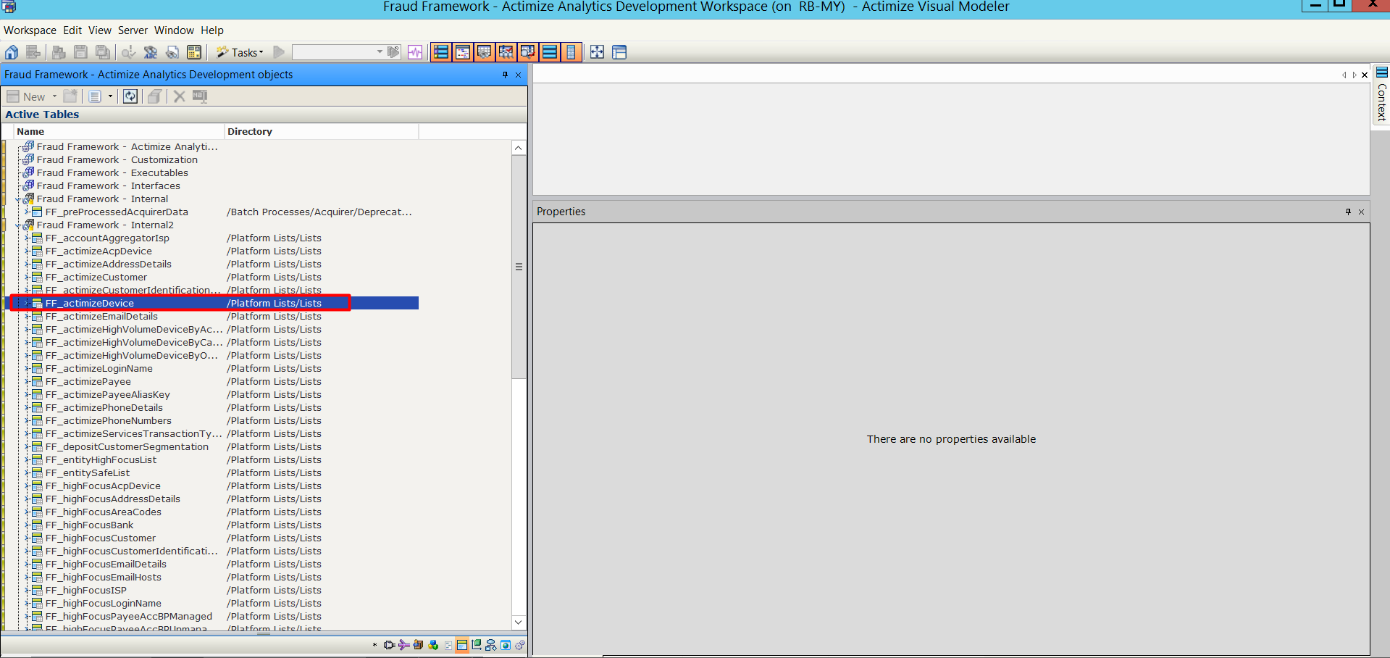The height and width of the screenshot is (658, 1390).
Task: Select FF_preProcessedAcquirerData in the tree
Action: (x=117, y=212)
